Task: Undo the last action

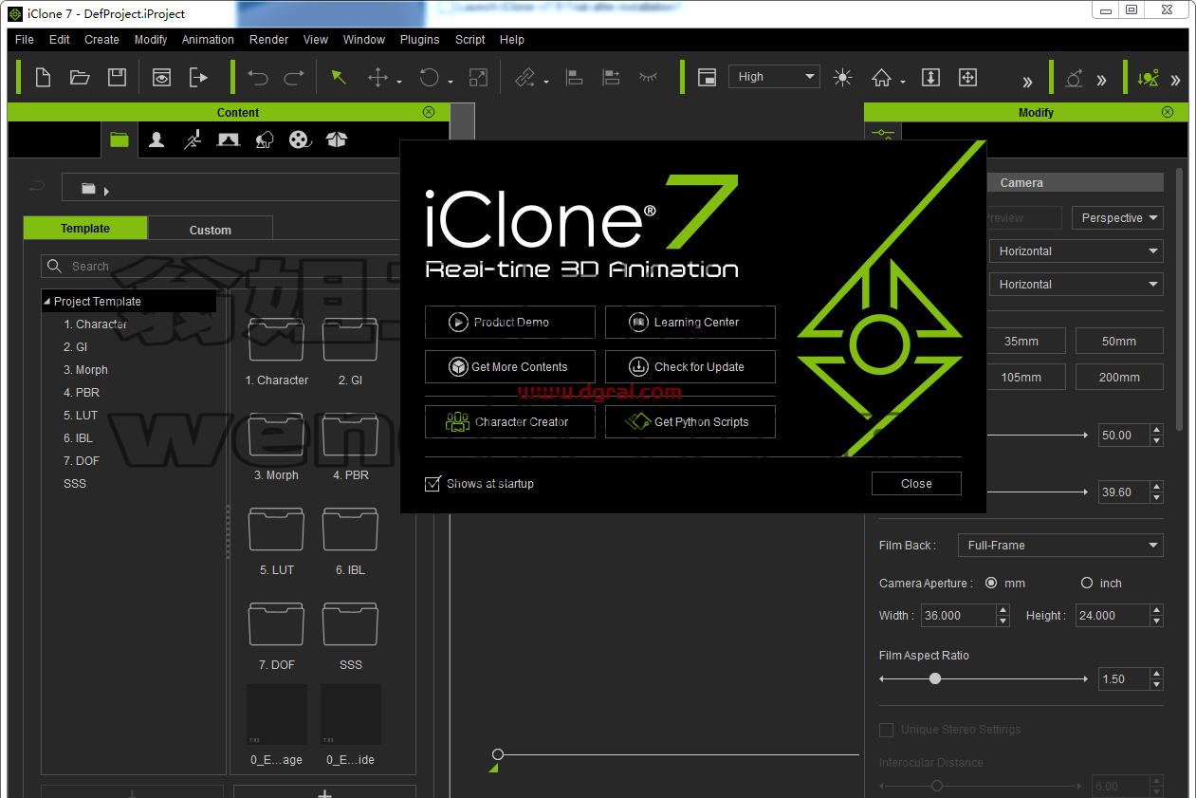Action: (257, 78)
